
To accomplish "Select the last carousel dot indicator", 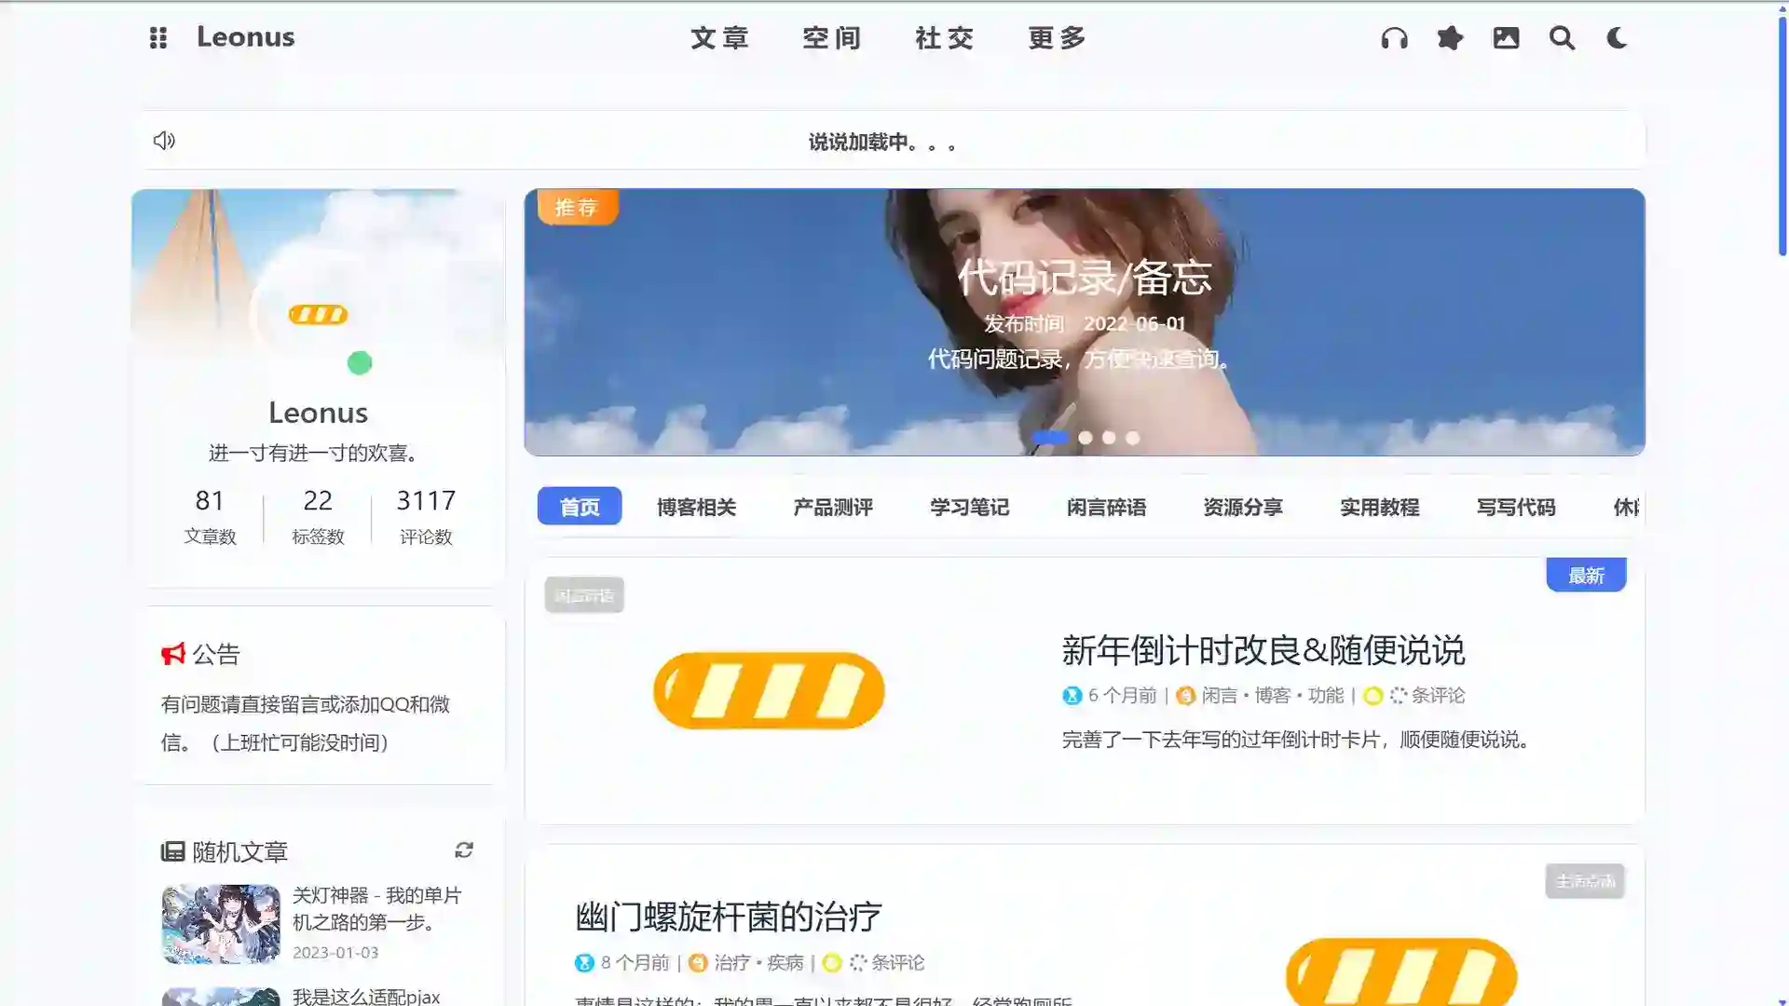I will click(x=1132, y=438).
